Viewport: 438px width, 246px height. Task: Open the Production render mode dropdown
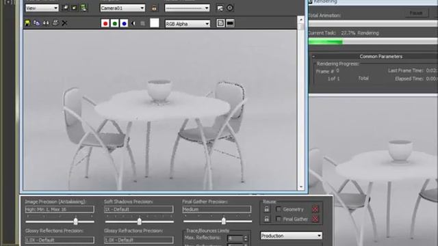click(291, 236)
